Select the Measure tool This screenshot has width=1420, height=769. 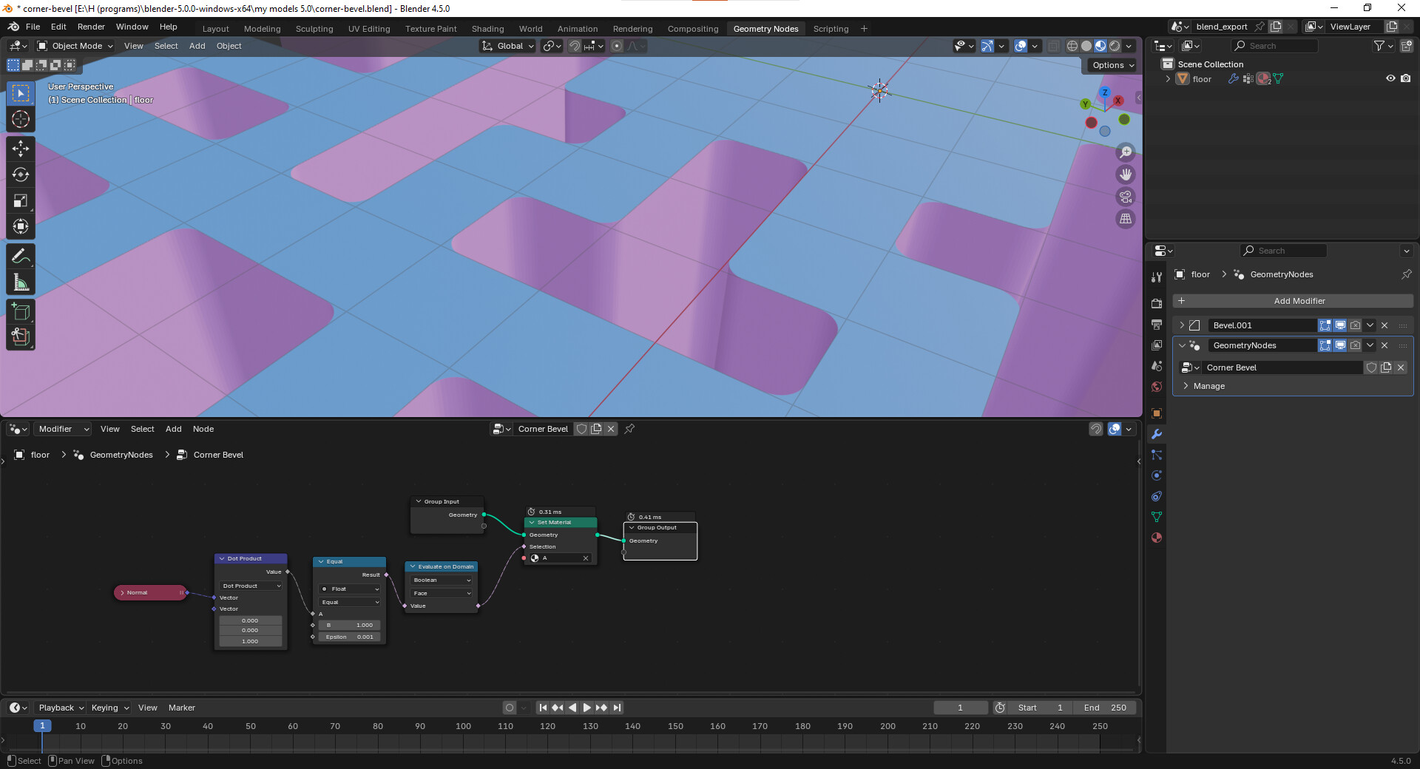pos(21,282)
